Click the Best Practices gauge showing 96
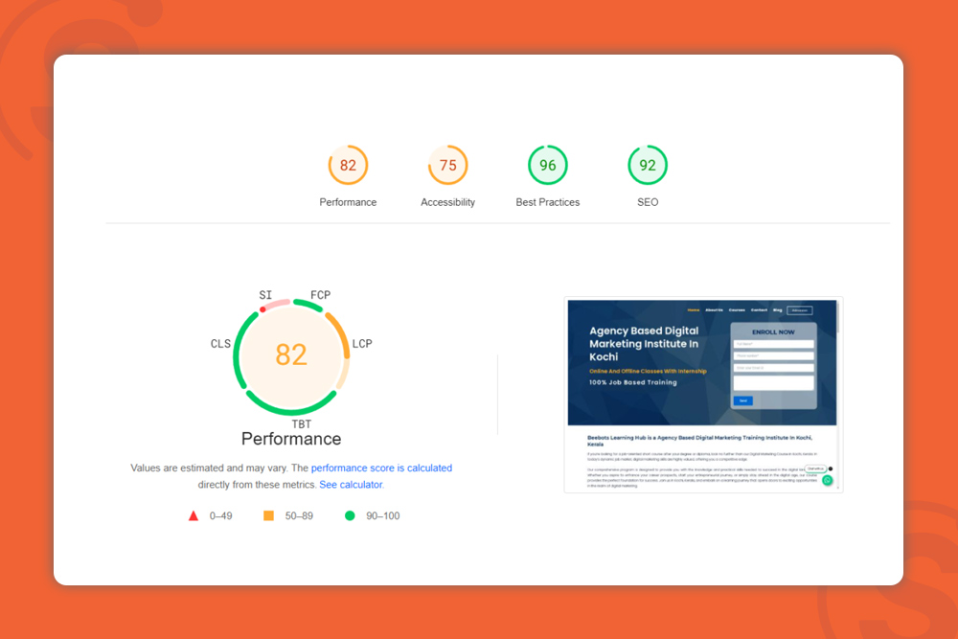The width and height of the screenshot is (958, 639). pos(547,165)
